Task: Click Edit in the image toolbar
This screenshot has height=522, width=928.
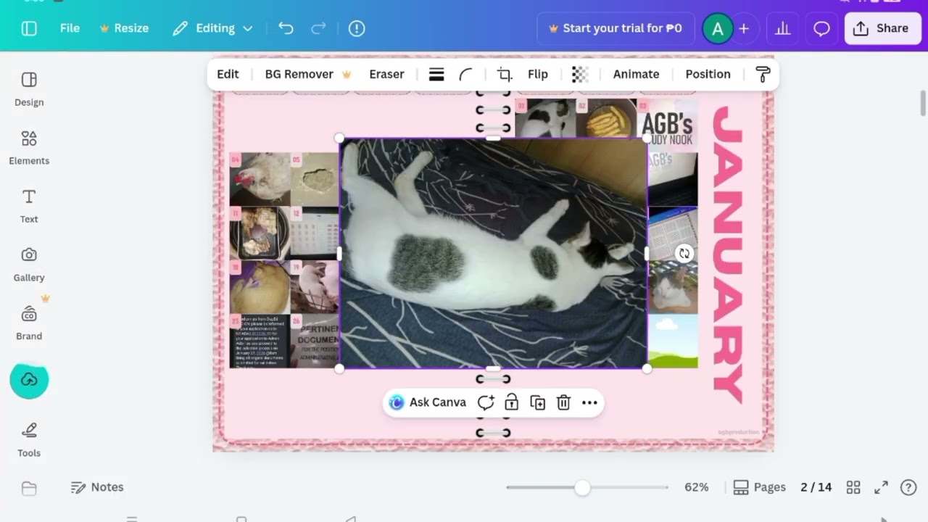Action: tap(228, 74)
